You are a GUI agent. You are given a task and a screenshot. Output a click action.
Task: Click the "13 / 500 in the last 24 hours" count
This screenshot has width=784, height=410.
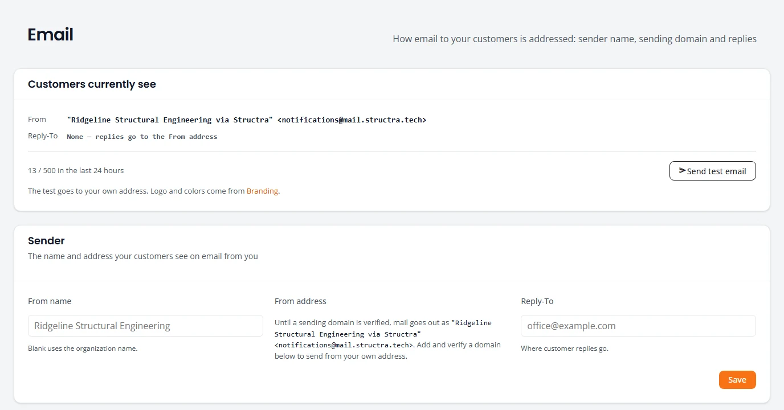[76, 170]
